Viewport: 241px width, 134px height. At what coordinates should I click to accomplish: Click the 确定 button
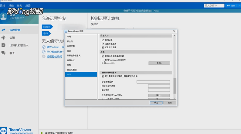coord(156,103)
